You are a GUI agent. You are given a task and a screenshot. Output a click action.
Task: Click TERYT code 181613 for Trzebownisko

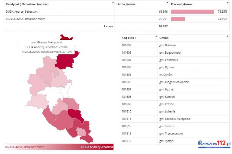click(x=126, y=133)
